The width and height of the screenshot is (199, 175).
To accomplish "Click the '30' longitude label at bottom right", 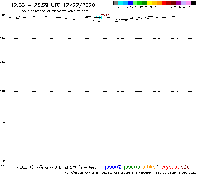I will click(197, 166).
